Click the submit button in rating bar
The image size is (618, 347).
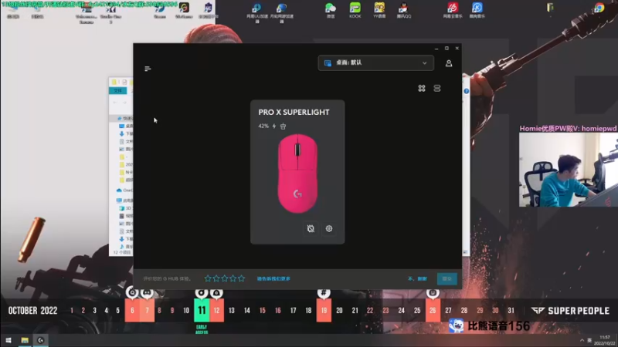[x=447, y=278]
